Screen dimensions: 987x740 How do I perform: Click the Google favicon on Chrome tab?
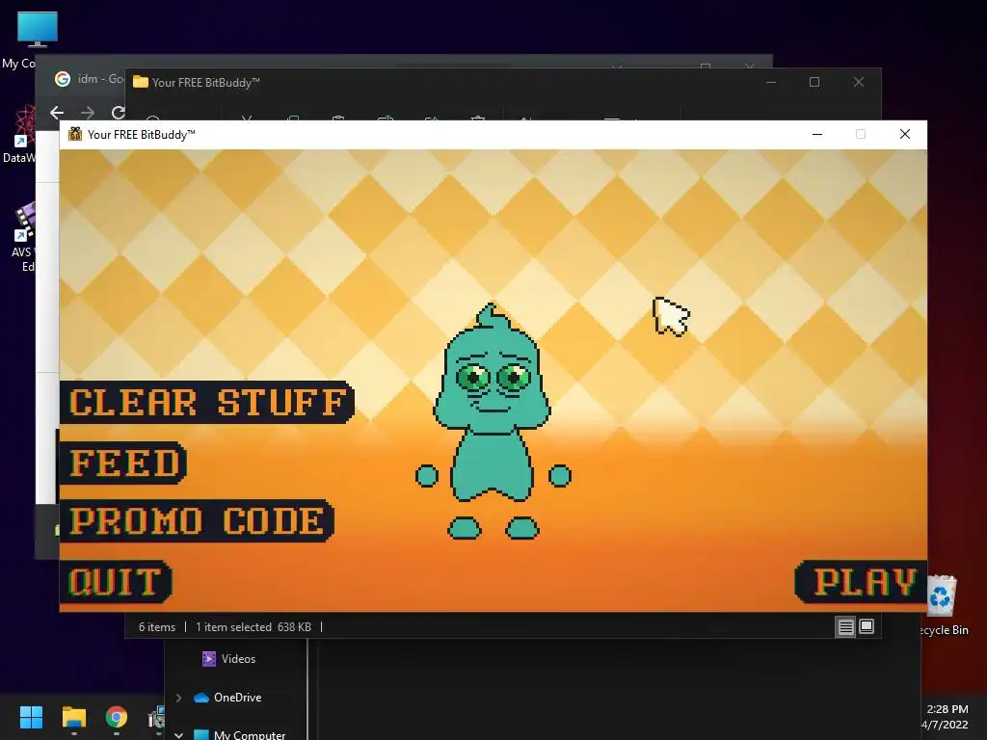point(63,79)
